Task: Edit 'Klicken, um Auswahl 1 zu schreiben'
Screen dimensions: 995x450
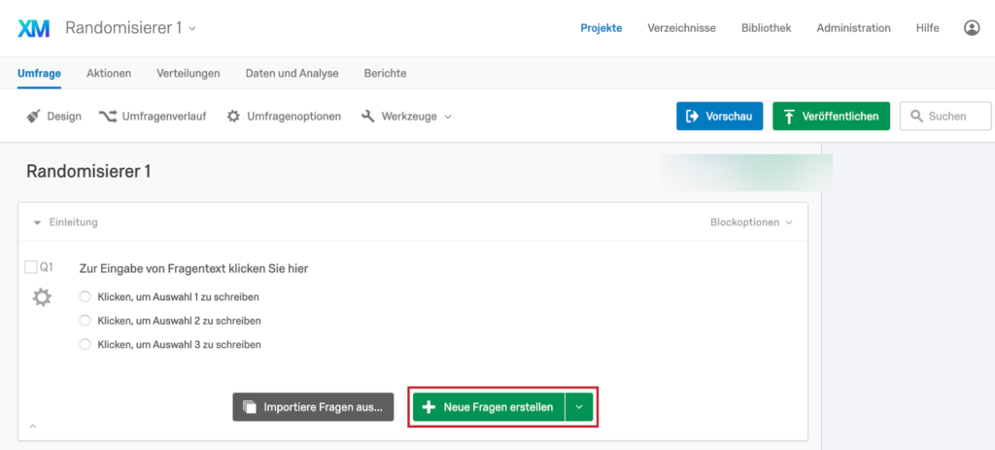Action: point(179,296)
